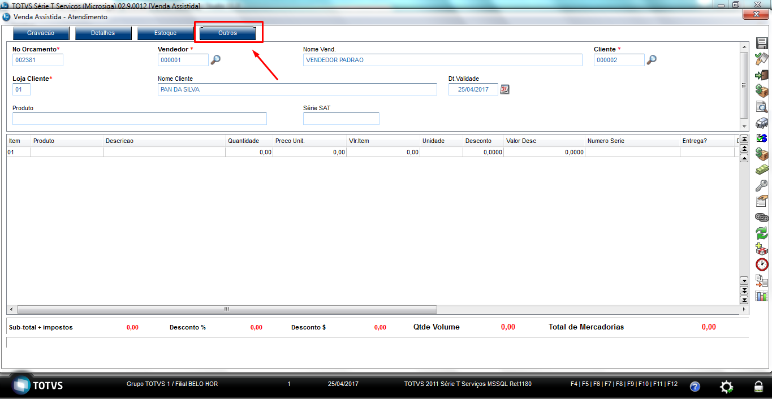Click the Preco Unit. column header
The image size is (772, 399).
(x=309, y=141)
